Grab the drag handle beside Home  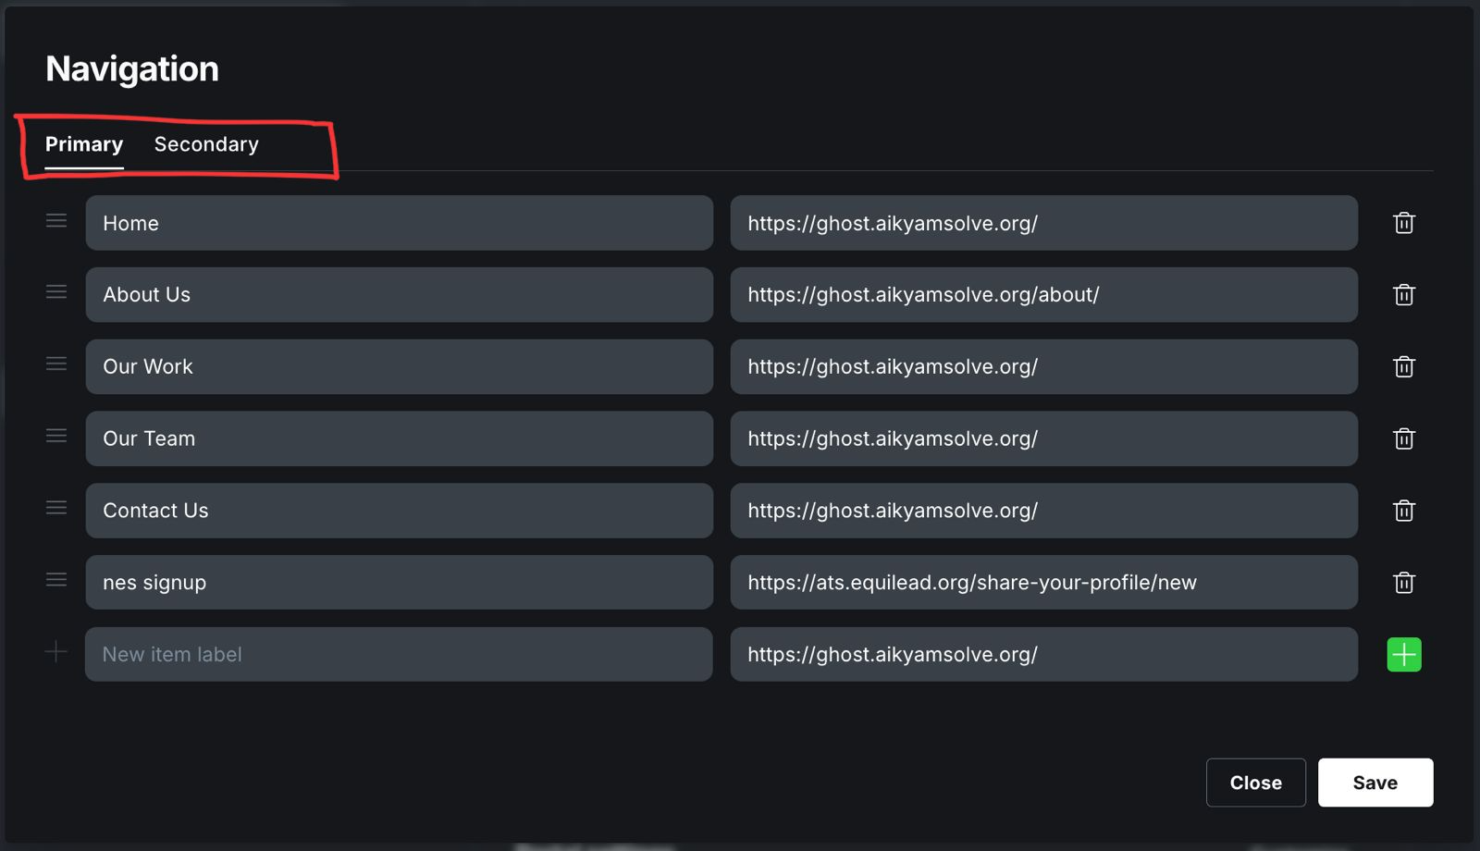[56, 220]
